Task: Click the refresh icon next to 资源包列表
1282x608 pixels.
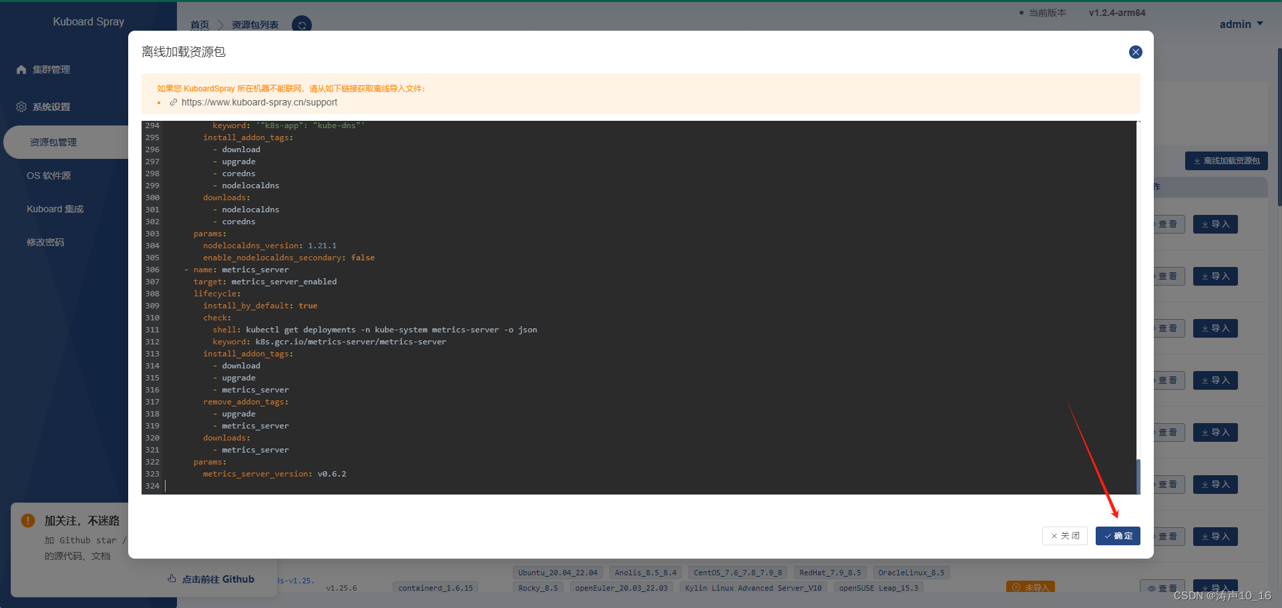Action: coord(302,25)
